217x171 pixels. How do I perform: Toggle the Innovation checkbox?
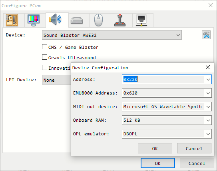(44, 68)
